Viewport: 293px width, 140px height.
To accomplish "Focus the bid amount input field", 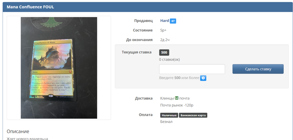I will tap(192, 69).
